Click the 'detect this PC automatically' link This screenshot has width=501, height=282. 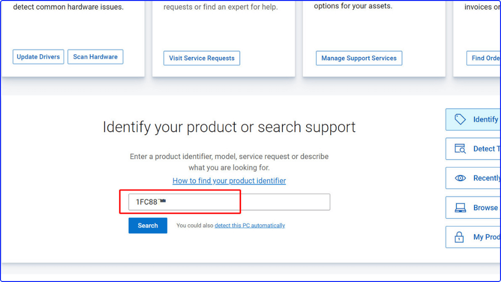point(250,225)
